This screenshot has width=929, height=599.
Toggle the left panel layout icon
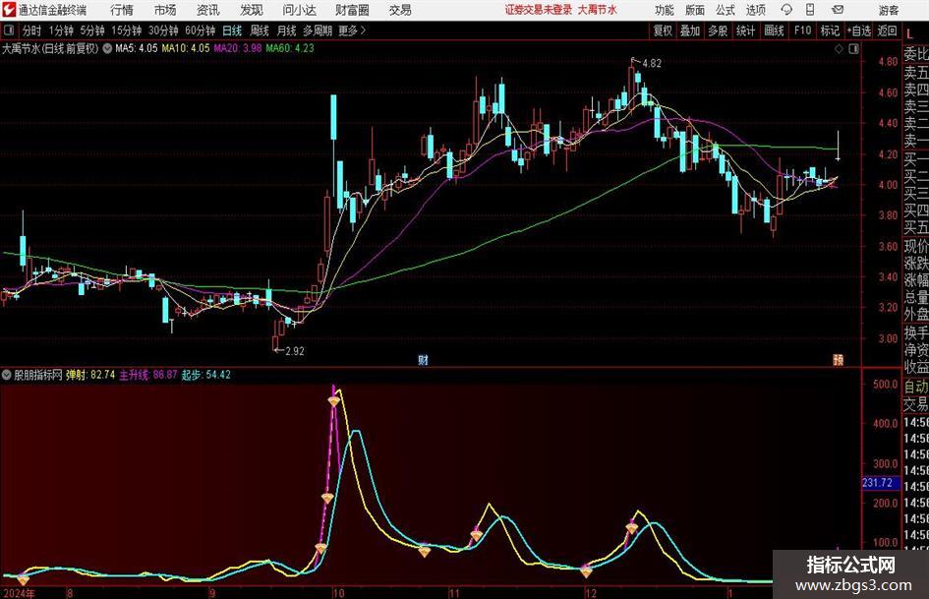(x=9, y=30)
